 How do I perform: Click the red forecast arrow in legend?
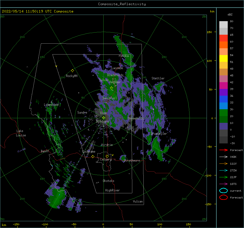pyautogui.click(x=223, y=150)
